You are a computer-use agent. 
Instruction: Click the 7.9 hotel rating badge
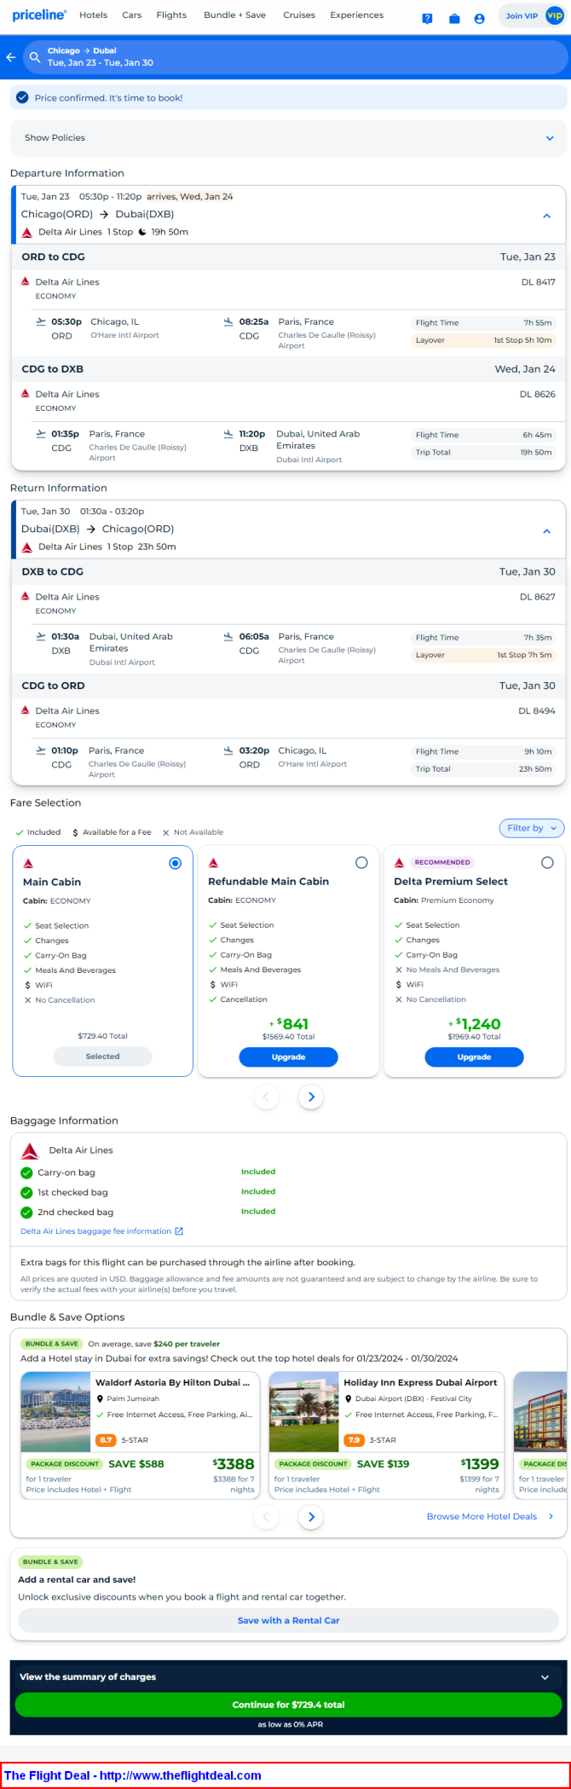(354, 1440)
